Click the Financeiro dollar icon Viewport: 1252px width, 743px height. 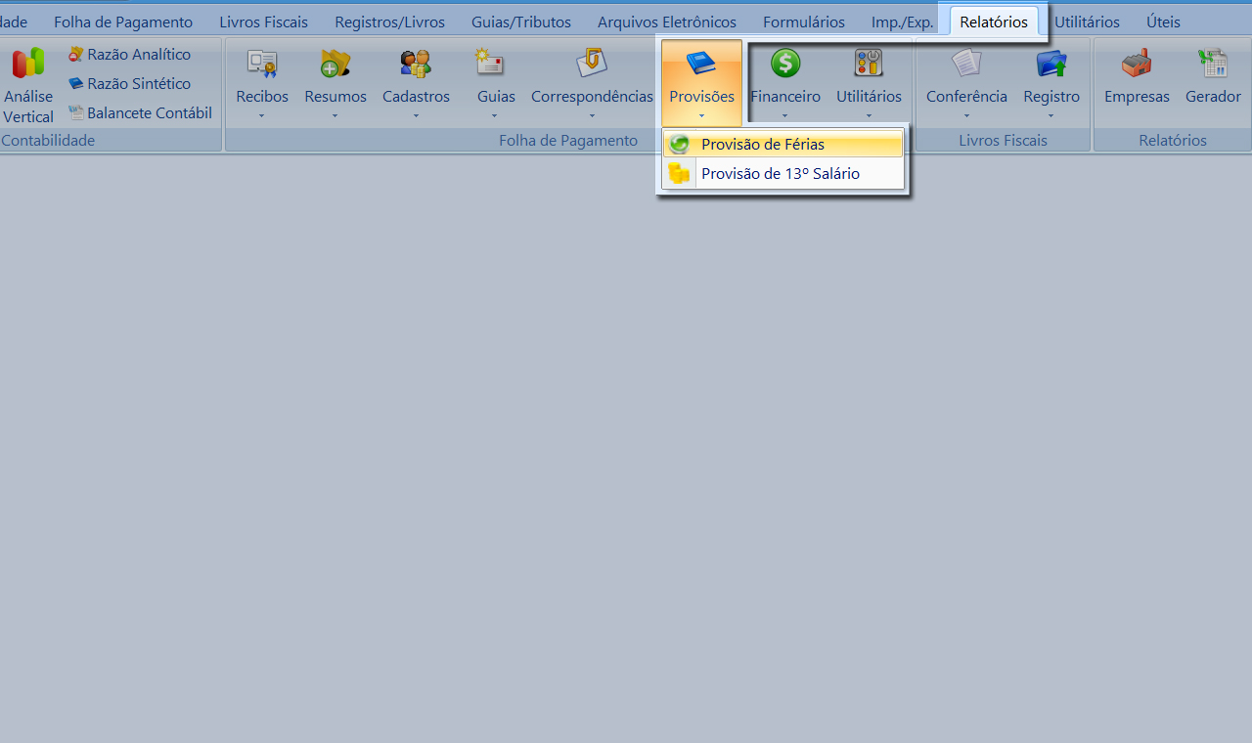click(785, 64)
